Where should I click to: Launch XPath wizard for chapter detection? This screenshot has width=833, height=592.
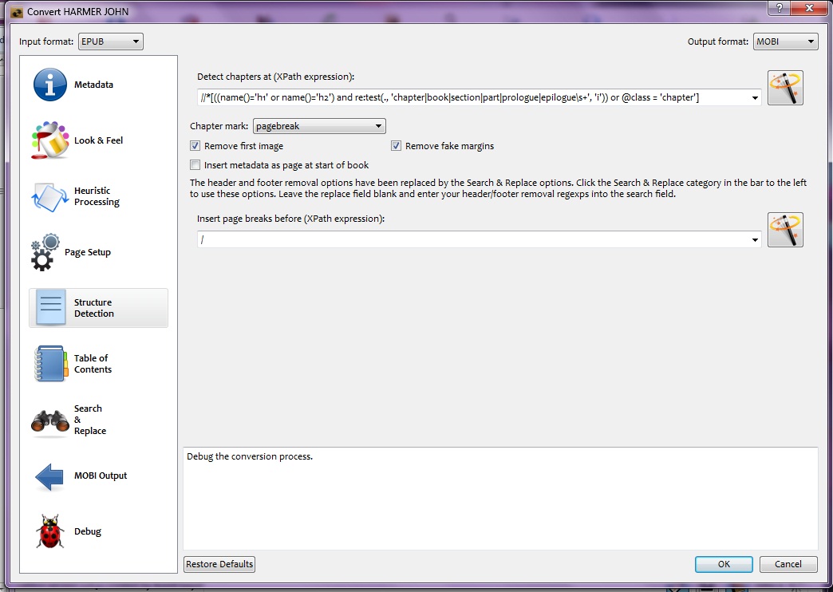785,88
